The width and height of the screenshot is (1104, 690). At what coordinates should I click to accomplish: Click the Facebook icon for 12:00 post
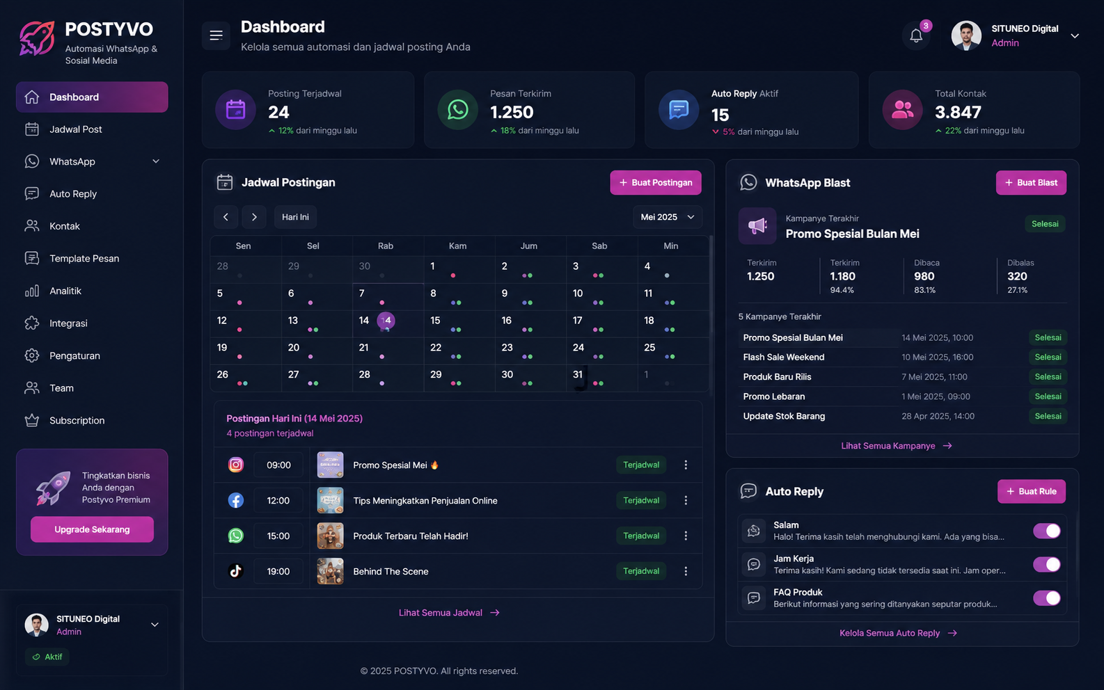point(236,500)
